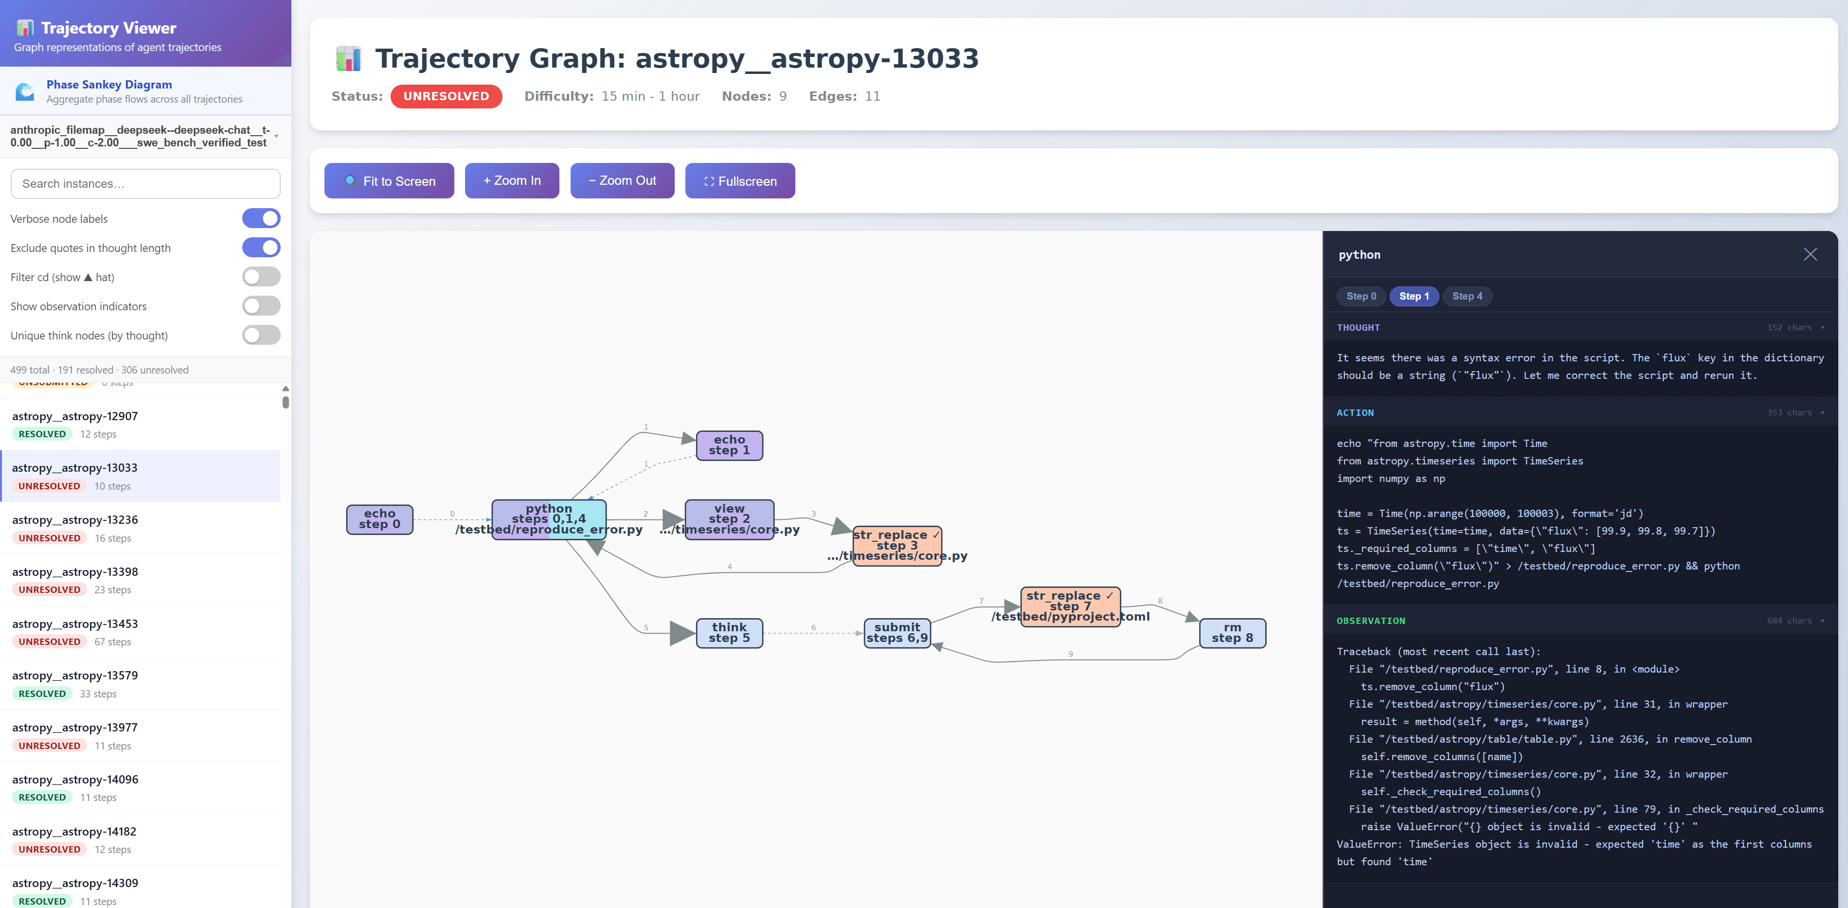Focus the Search instances field

pos(145,184)
